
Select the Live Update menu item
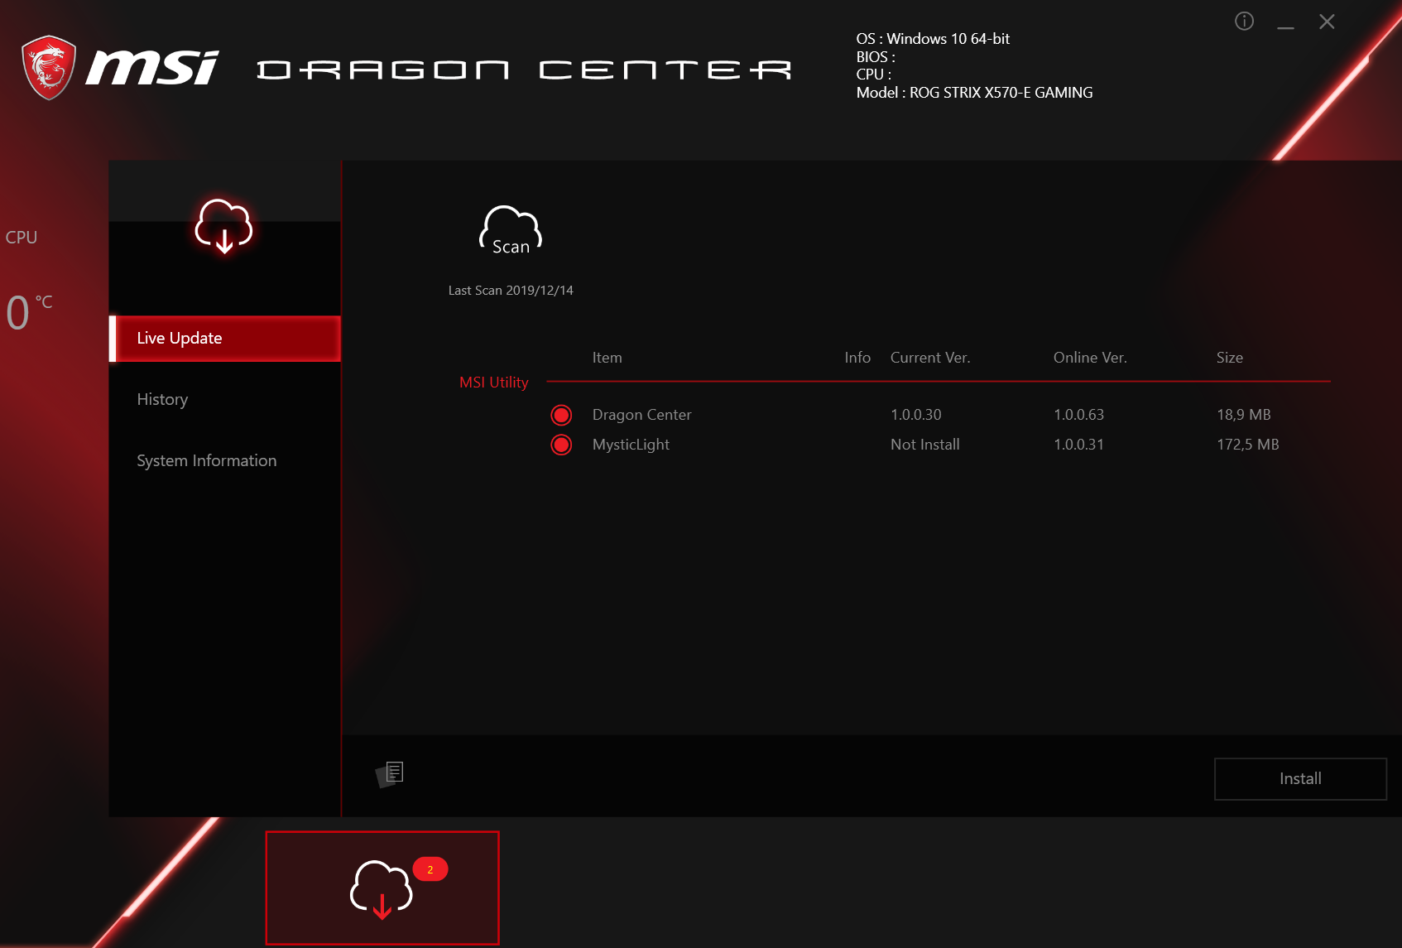224,339
